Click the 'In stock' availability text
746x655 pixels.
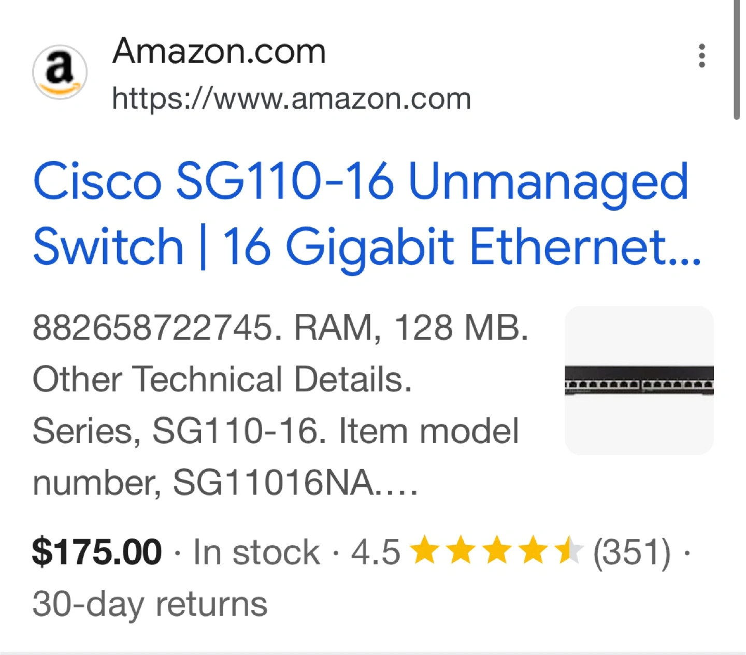(x=256, y=552)
